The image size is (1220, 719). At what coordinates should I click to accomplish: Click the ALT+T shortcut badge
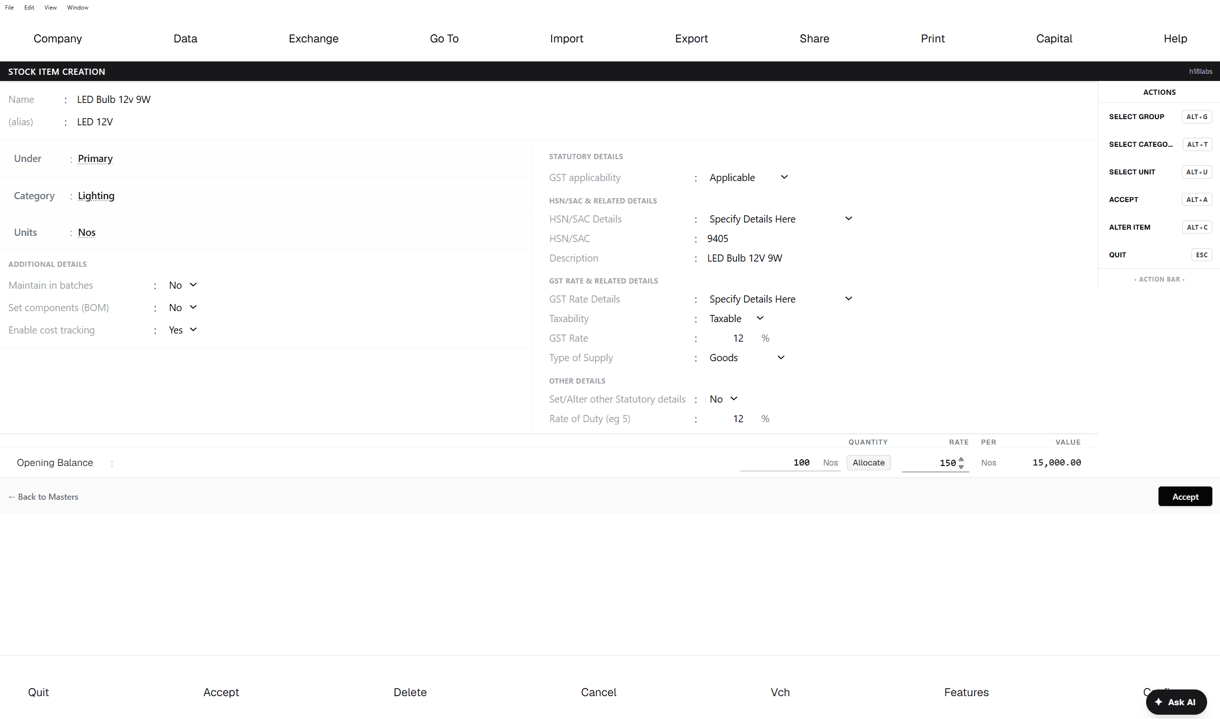tap(1197, 144)
